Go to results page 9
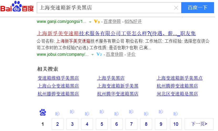The height and width of the screenshot is (131, 218). pos(161,124)
